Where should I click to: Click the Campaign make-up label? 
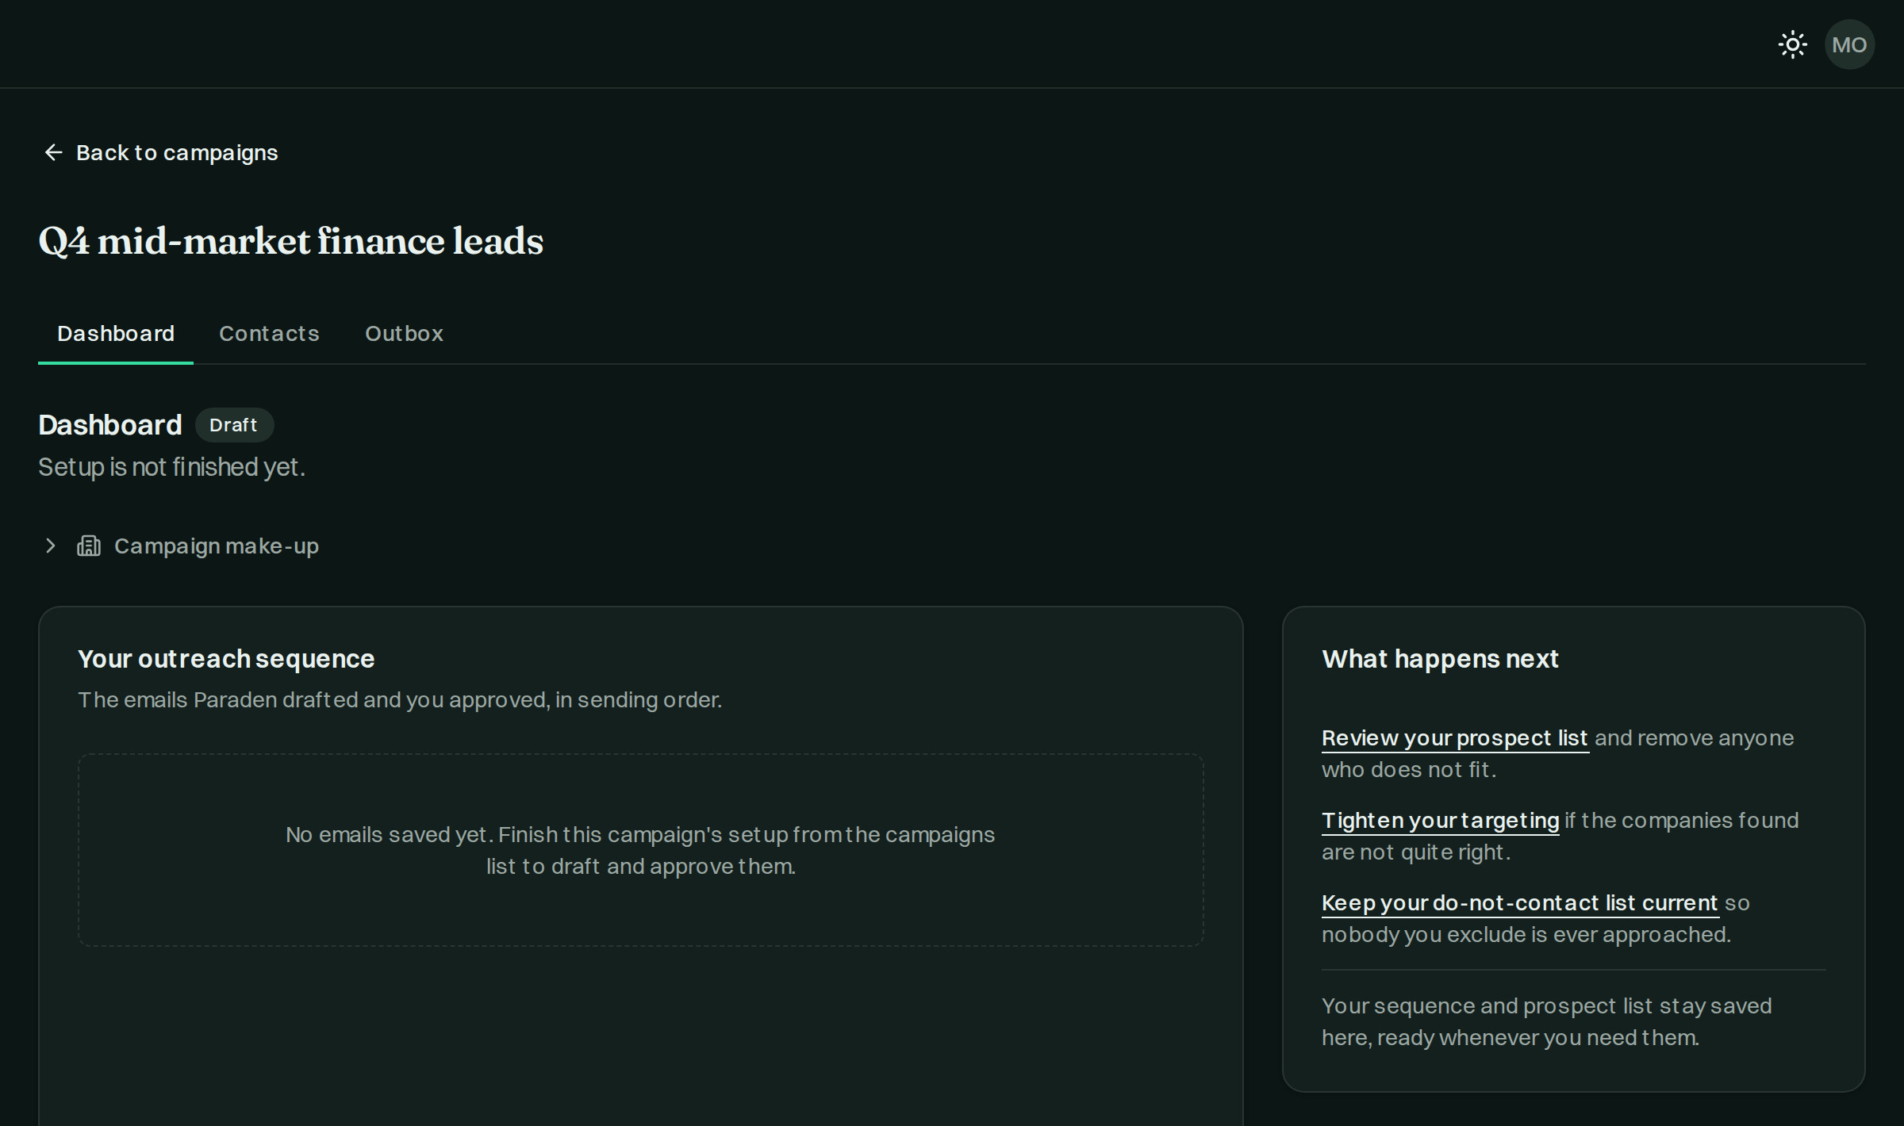(x=217, y=546)
